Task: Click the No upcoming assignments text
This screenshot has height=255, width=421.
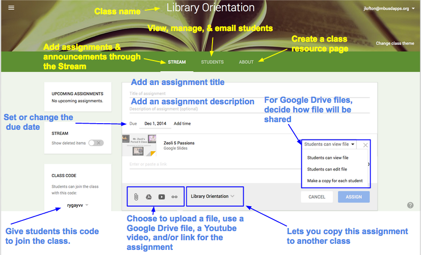Action: pyautogui.click(x=77, y=101)
